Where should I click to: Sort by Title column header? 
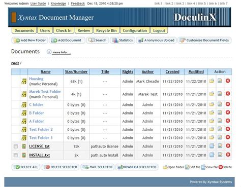105,71
